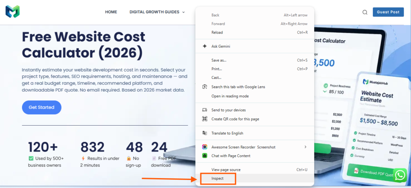
Task: Click the 48 statistic number
Action: coord(134,147)
